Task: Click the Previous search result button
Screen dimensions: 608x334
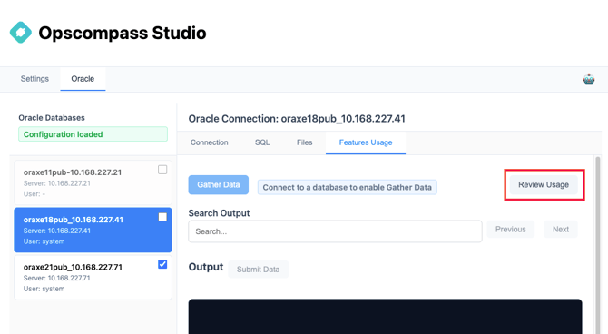Action: (x=510, y=230)
